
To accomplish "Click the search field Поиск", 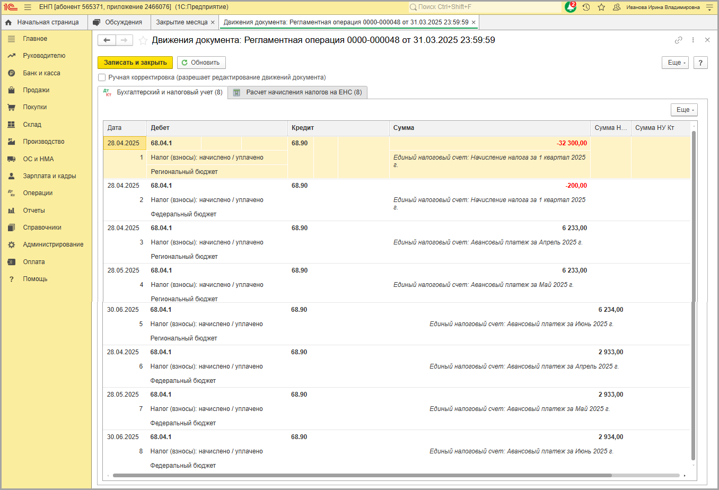I will tap(485, 7).
